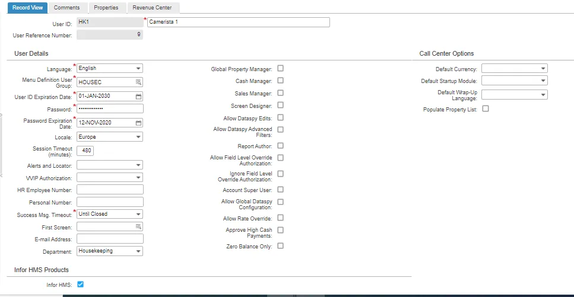This screenshot has height=297, width=574.
Task: Open Password Expiration Date calendar icon
Action: pyautogui.click(x=138, y=123)
